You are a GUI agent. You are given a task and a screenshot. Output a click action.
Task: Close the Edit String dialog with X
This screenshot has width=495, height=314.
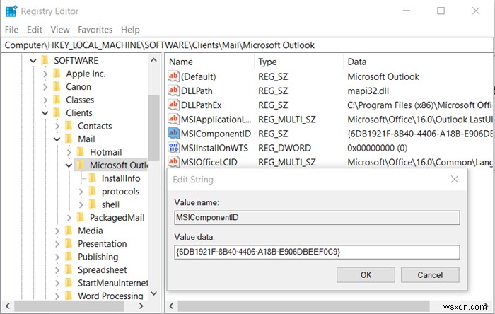pos(454,180)
